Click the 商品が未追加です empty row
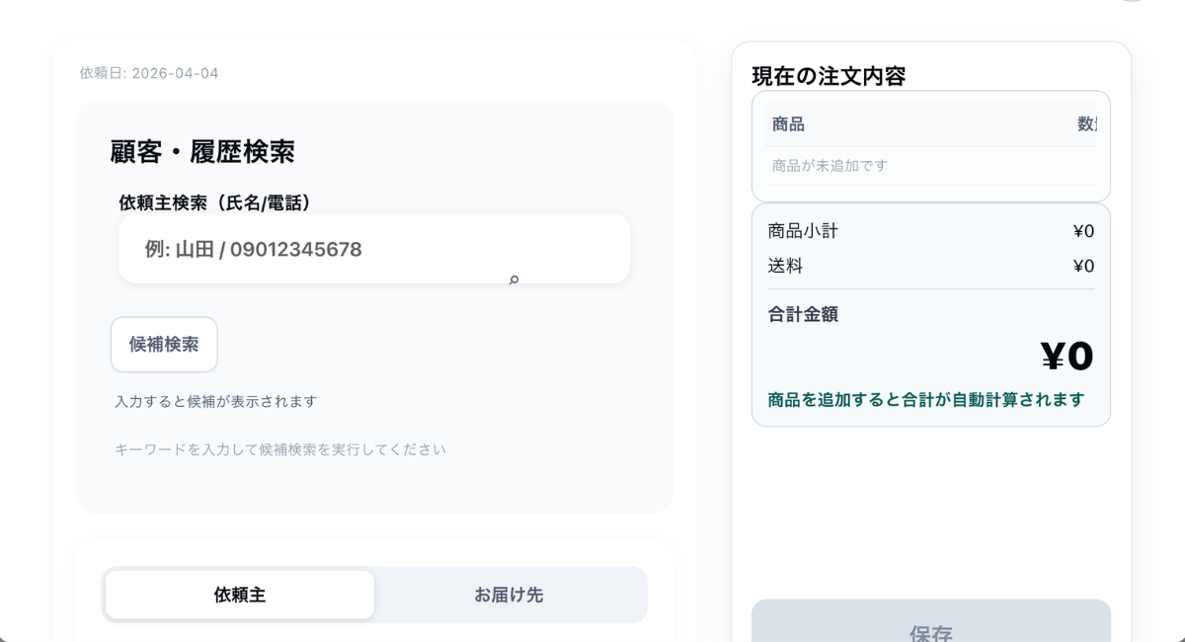The height and width of the screenshot is (642, 1185). (829, 165)
